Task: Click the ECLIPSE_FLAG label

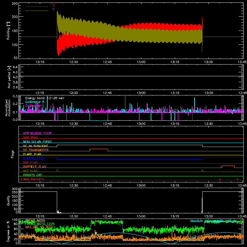Action: (x=34, y=158)
